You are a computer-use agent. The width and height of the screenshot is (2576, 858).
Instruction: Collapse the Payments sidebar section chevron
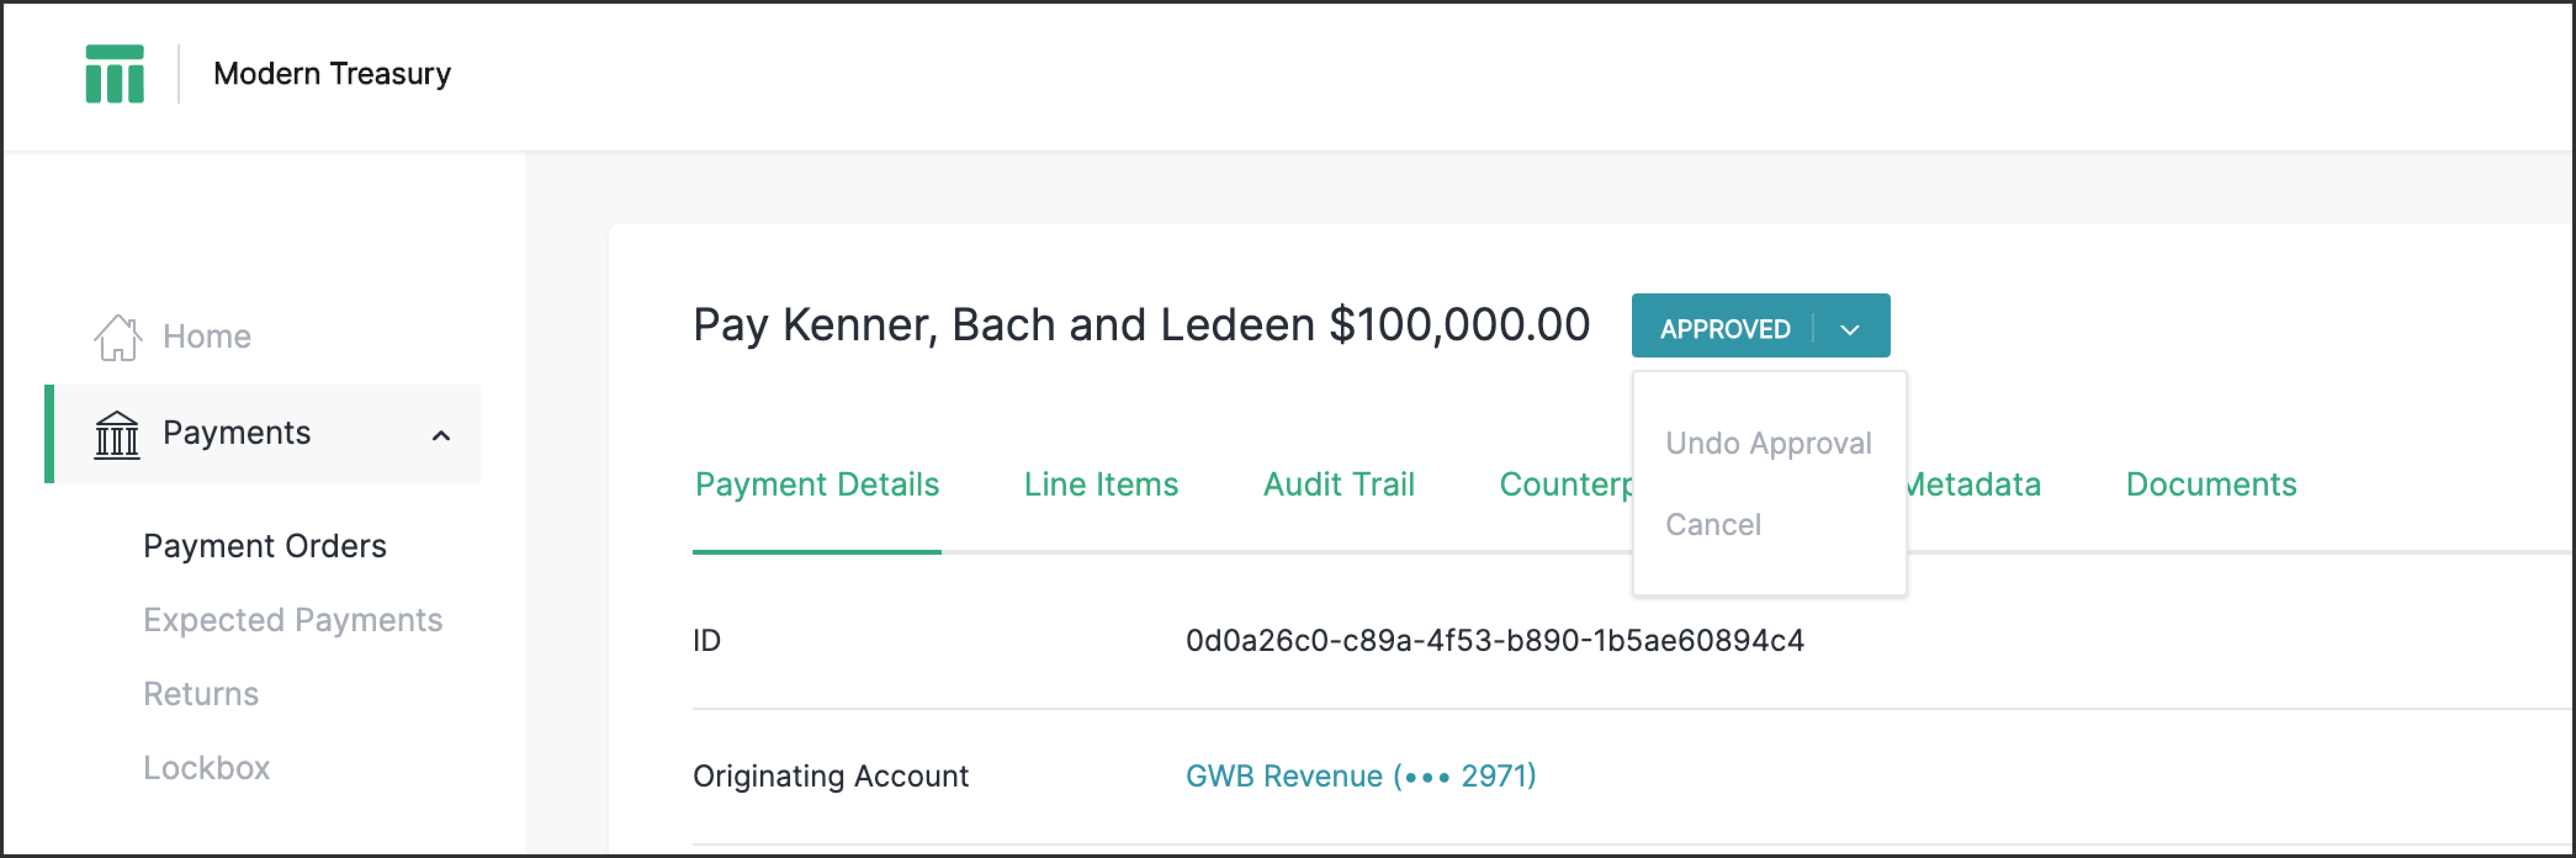click(440, 435)
